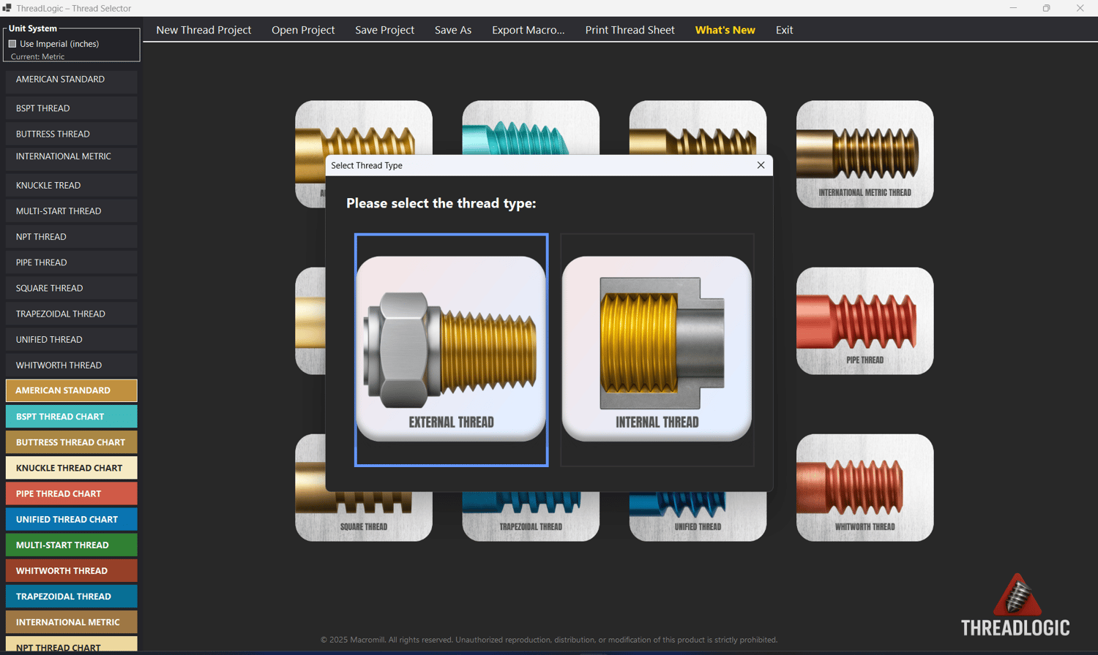
Task: Click Print Thread Sheet
Action: point(630,30)
